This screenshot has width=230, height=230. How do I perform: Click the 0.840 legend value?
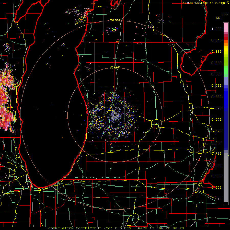[x=216, y=63]
